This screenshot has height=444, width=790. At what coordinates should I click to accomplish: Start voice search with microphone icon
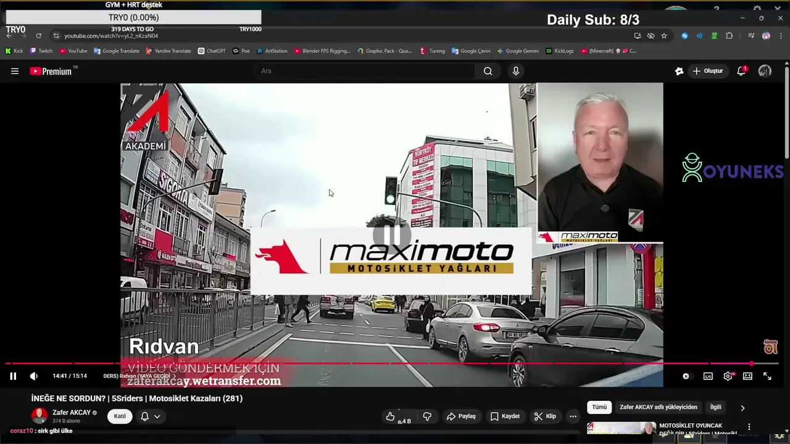point(516,71)
